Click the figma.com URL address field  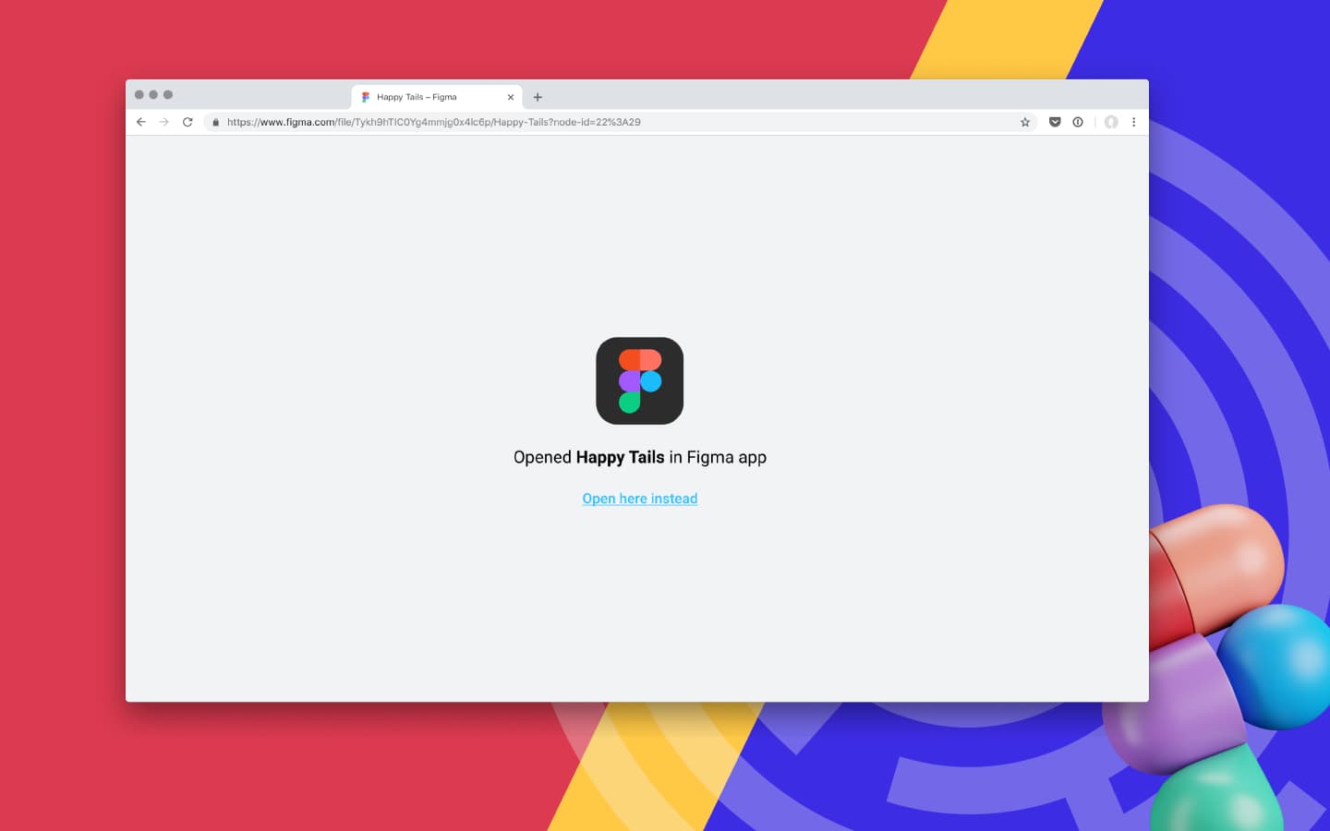coord(619,122)
